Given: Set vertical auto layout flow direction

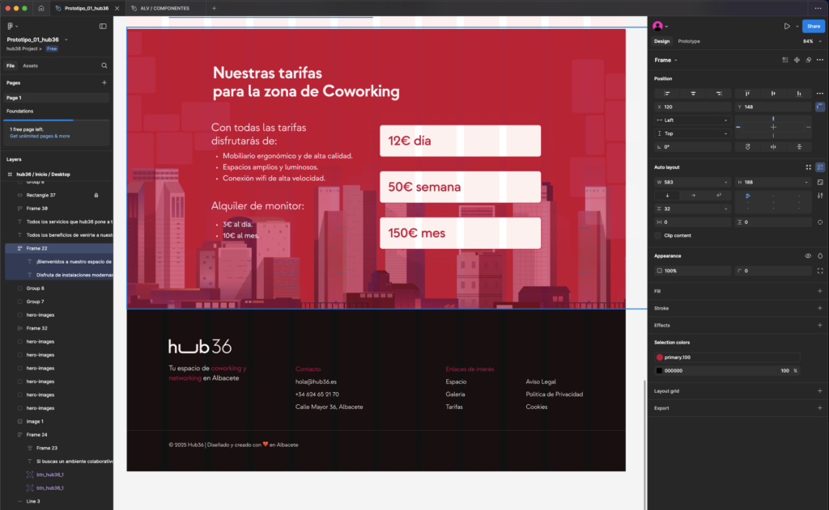Looking at the screenshot, I should tap(667, 194).
